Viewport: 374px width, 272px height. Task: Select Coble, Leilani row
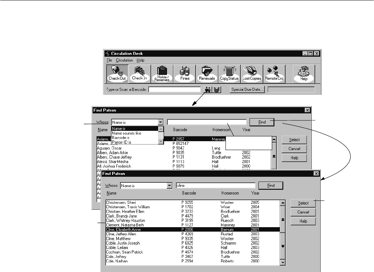pyautogui.click(x=193, y=248)
